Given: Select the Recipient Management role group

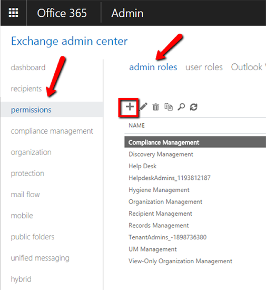Looking at the screenshot, I should click(x=160, y=214).
